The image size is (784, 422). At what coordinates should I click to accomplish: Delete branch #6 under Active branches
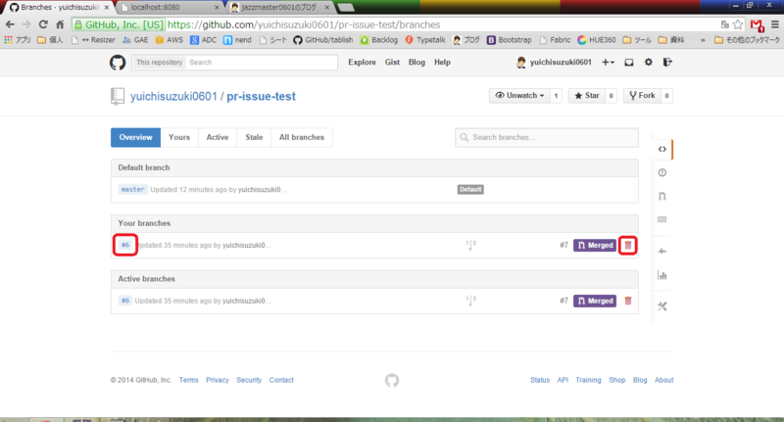tap(628, 301)
